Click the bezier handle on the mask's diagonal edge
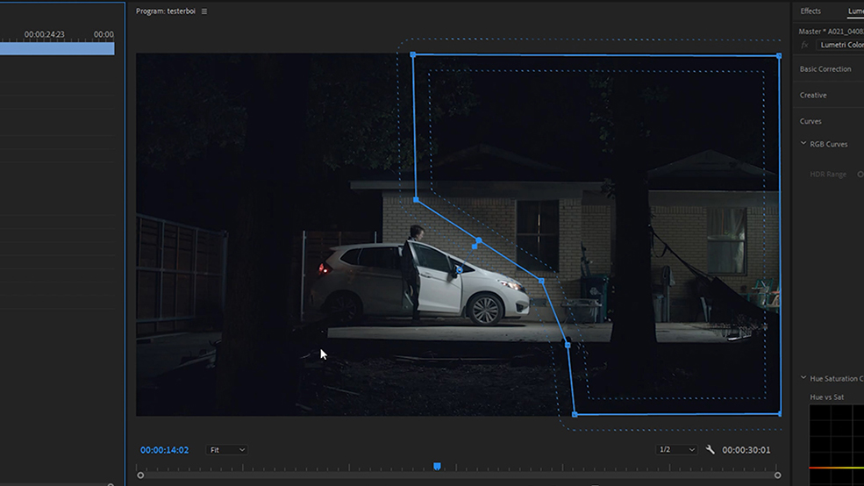This screenshot has height=486, width=864. coord(475,247)
